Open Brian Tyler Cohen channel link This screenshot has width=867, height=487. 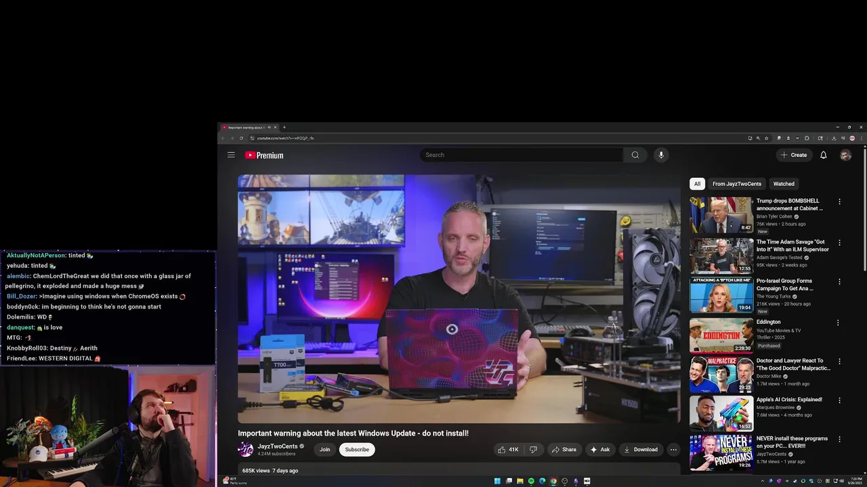point(774,216)
